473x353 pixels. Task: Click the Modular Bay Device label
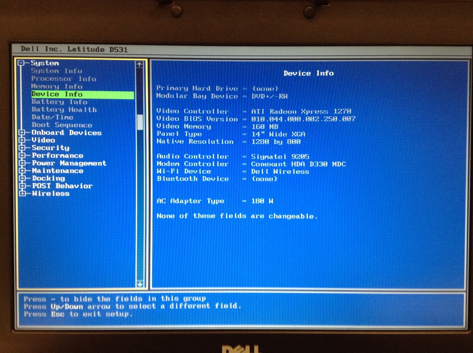(197, 96)
